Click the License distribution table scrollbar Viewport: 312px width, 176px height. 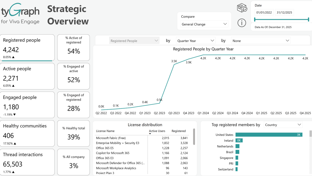pos(194,137)
